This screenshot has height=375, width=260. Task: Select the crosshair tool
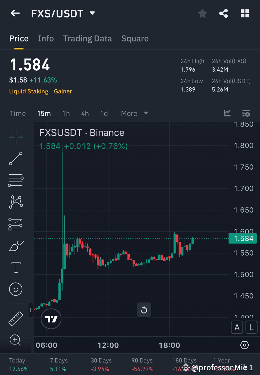pos(16,137)
